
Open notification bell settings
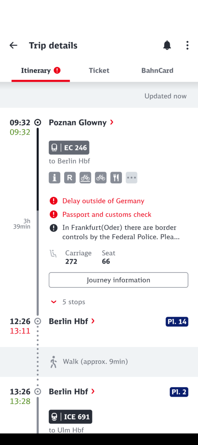click(x=167, y=45)
